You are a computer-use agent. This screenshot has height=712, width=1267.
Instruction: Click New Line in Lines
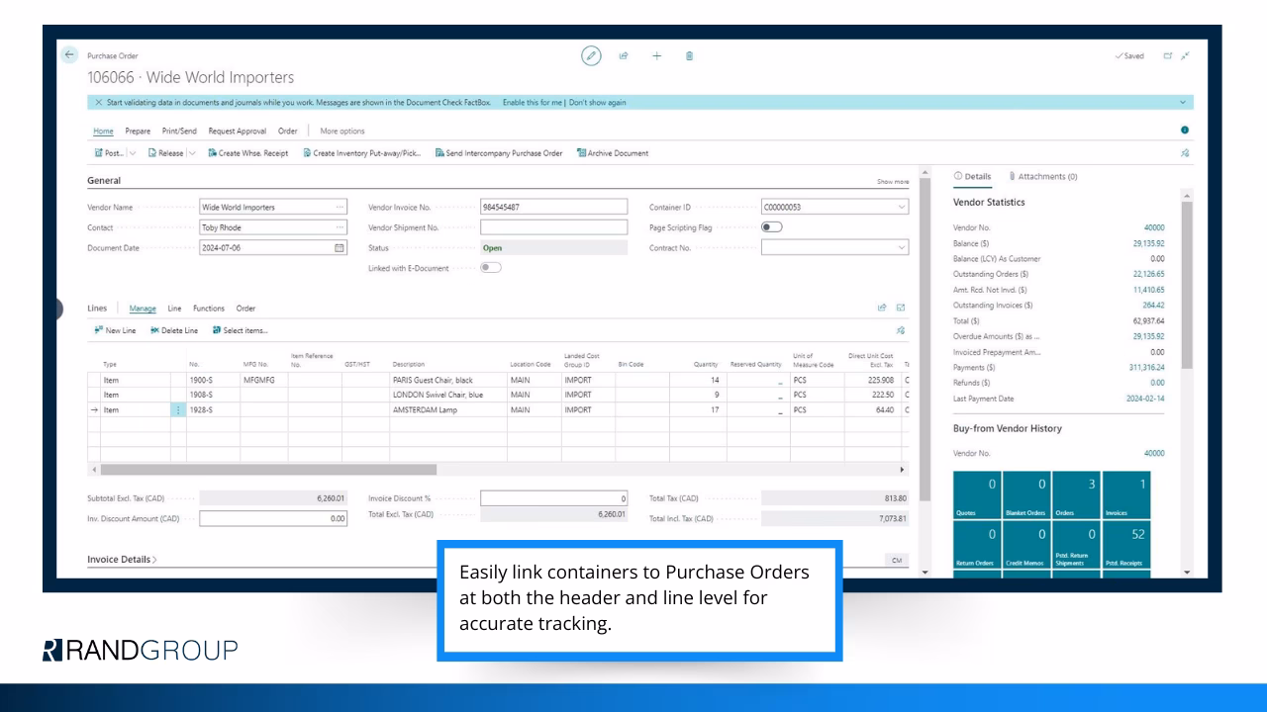(x=113, y=330)
